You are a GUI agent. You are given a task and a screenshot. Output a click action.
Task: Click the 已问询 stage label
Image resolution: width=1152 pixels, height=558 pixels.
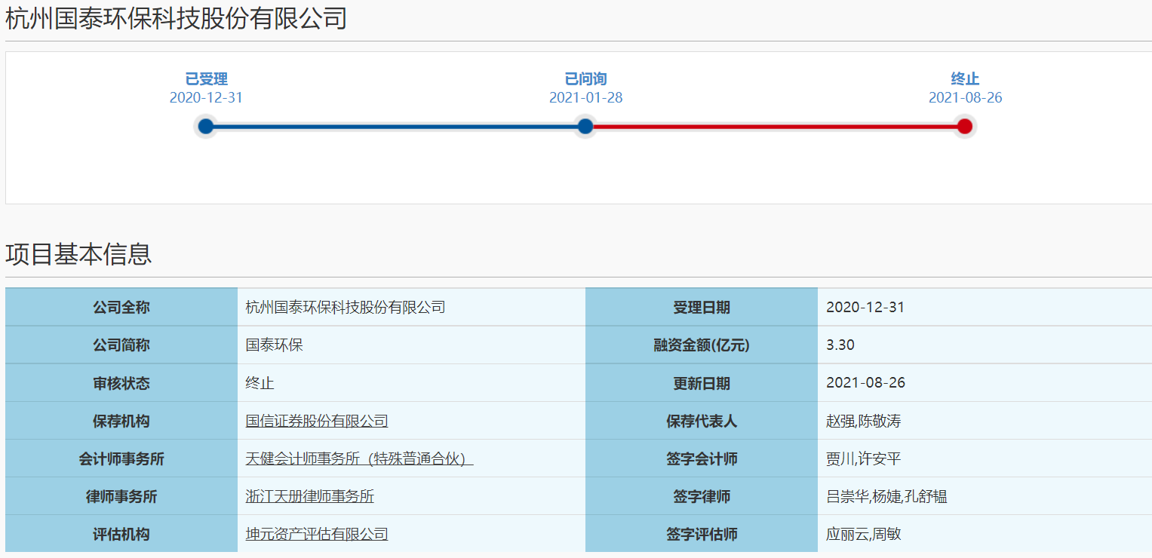[x=585, y=79]
